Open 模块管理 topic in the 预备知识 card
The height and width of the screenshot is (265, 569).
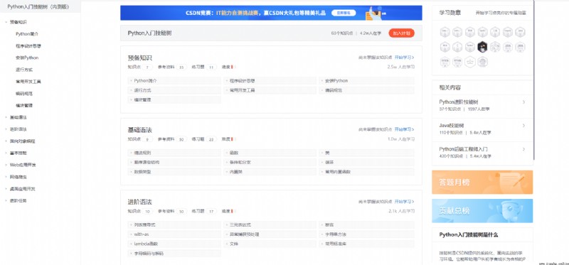[x=174, y=99]
